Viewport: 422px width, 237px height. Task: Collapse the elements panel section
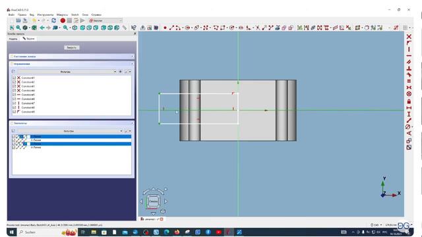[132, 123]
